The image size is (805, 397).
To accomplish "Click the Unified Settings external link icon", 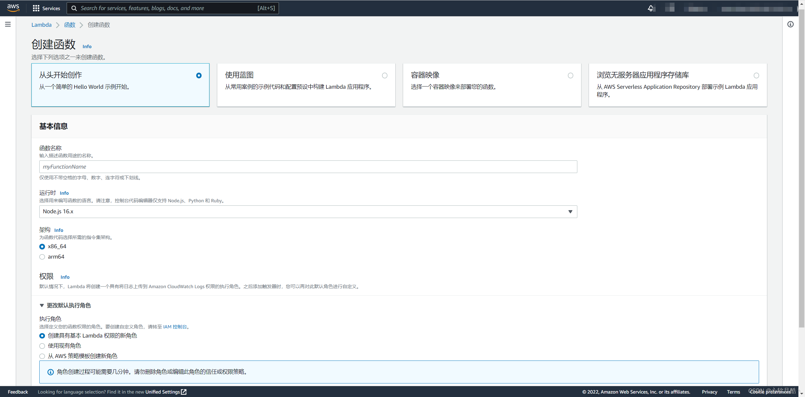I will pyautogui.click(x=184, y=392).
